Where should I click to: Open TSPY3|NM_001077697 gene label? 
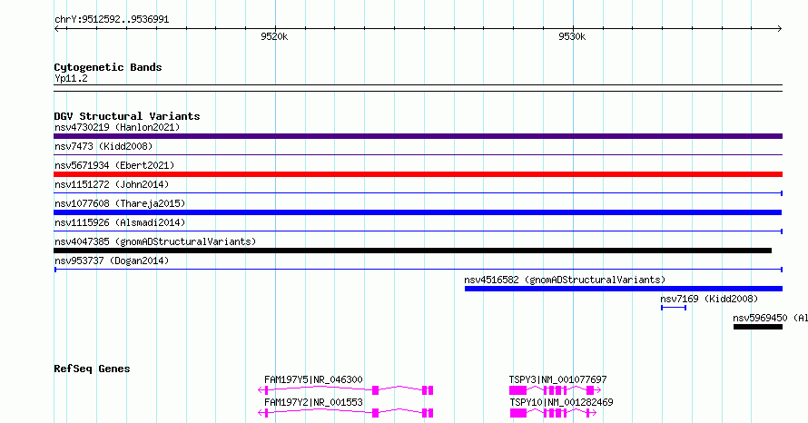(558, 379)
